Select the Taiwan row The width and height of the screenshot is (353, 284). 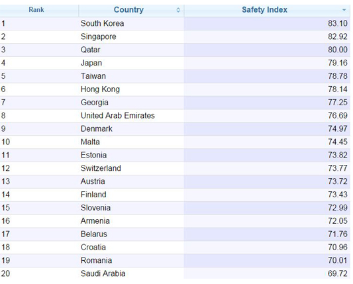point(175,76)
